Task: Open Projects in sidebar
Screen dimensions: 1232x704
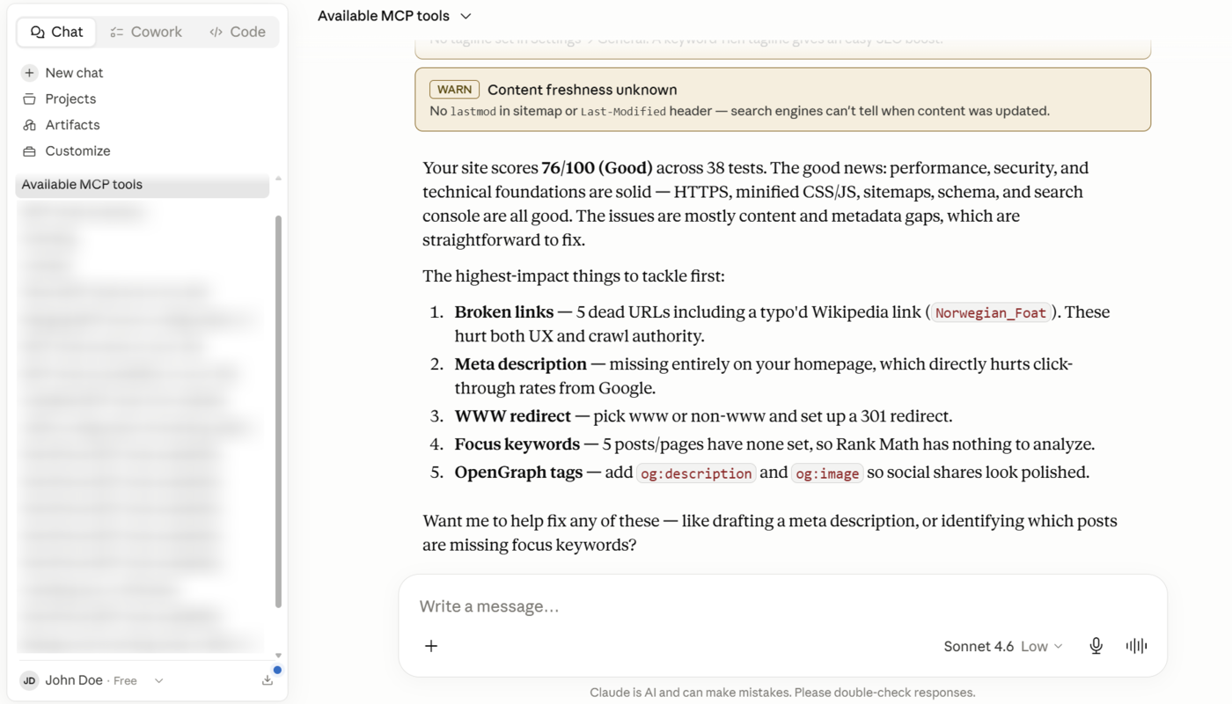Action: (70, 99)
